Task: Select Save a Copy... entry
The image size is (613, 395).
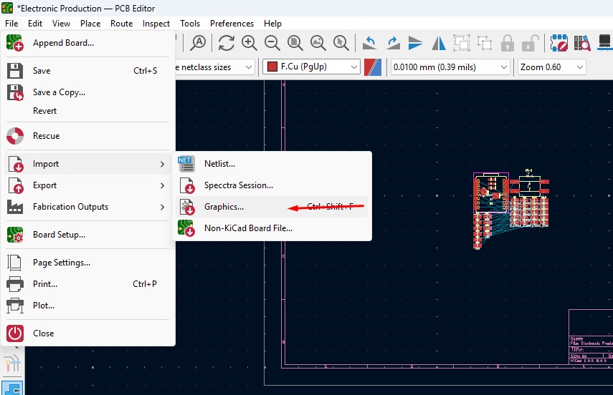Action: [x=88, y=92]
